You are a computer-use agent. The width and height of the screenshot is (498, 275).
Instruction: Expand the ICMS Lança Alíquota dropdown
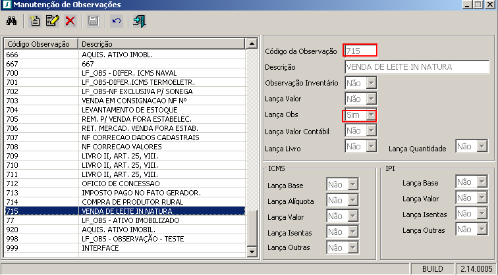coord(352,200)
